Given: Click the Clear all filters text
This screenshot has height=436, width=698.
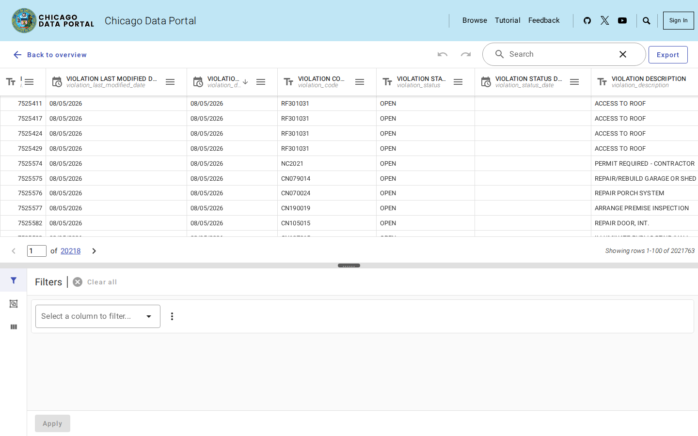Looking at the screenshot, I should [x=102, y=282].
